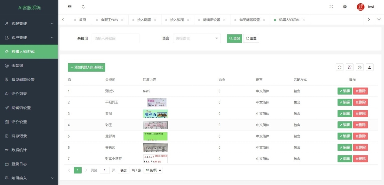The image size is (384, 185).
Task: Collapse the sidebar with the menu fold icon
Action: tap(70, 7)
